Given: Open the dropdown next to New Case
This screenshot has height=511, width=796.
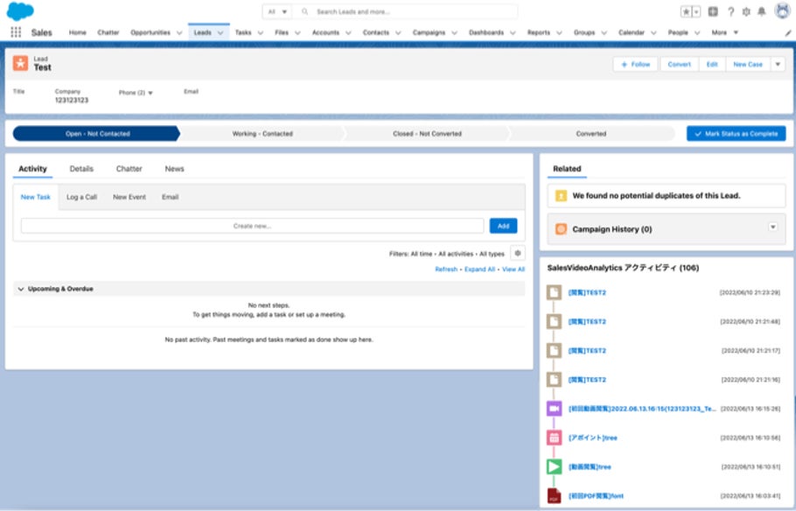Looking at the screenshot, I should [x=778, y=65].
